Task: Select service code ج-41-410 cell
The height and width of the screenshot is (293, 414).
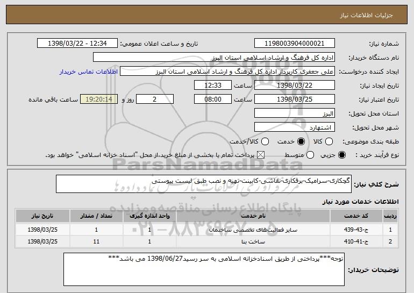Action: tap(356, 241)
